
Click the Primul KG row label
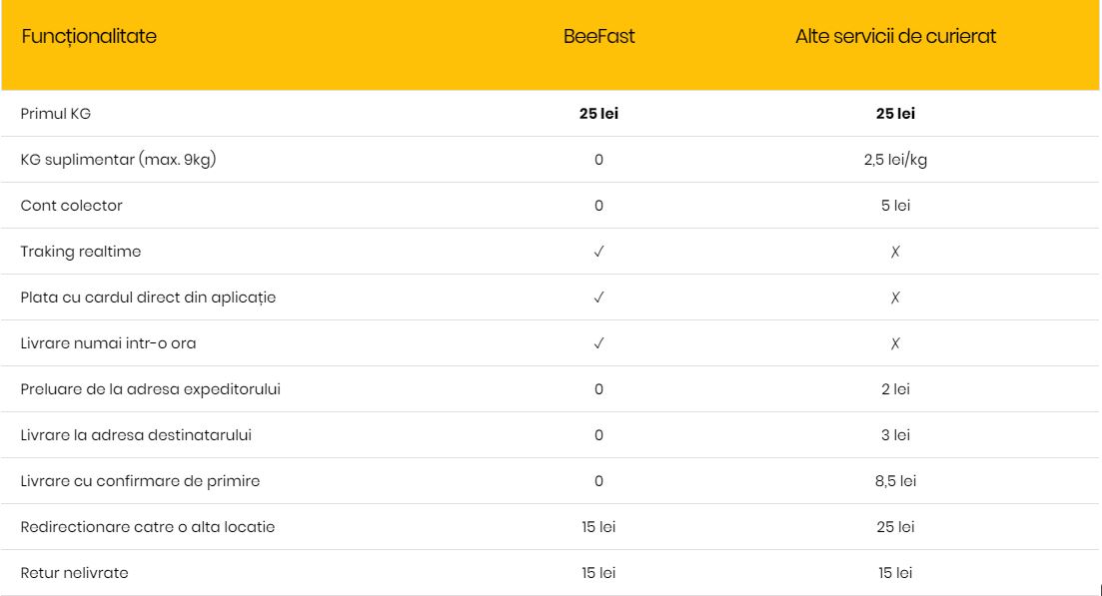click(x=56, y=114)
